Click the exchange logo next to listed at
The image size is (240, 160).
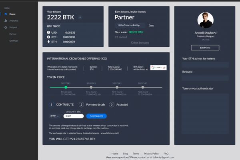pos(158,68)
